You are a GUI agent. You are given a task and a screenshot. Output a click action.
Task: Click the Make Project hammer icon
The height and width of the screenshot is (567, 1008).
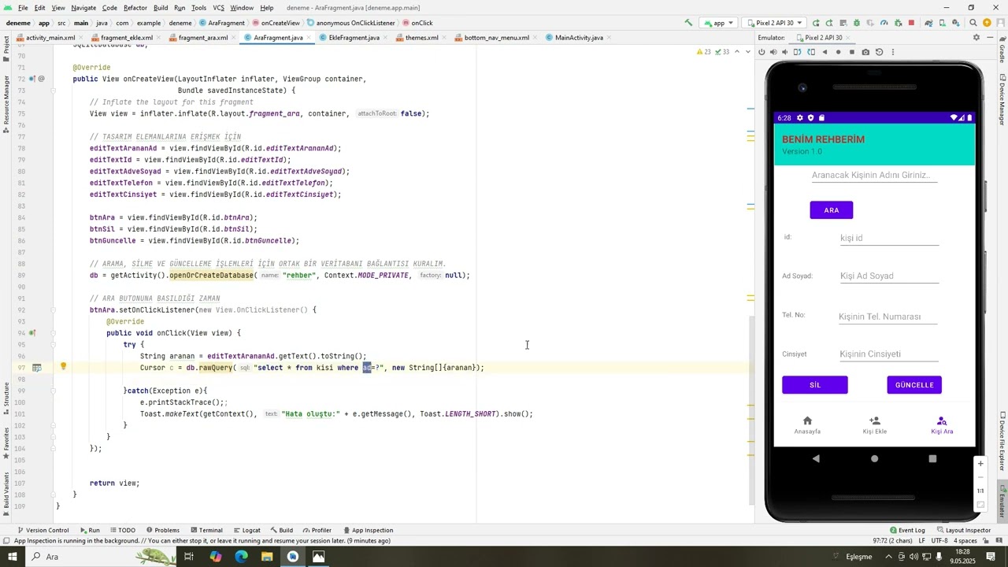[x=688, y=23]
